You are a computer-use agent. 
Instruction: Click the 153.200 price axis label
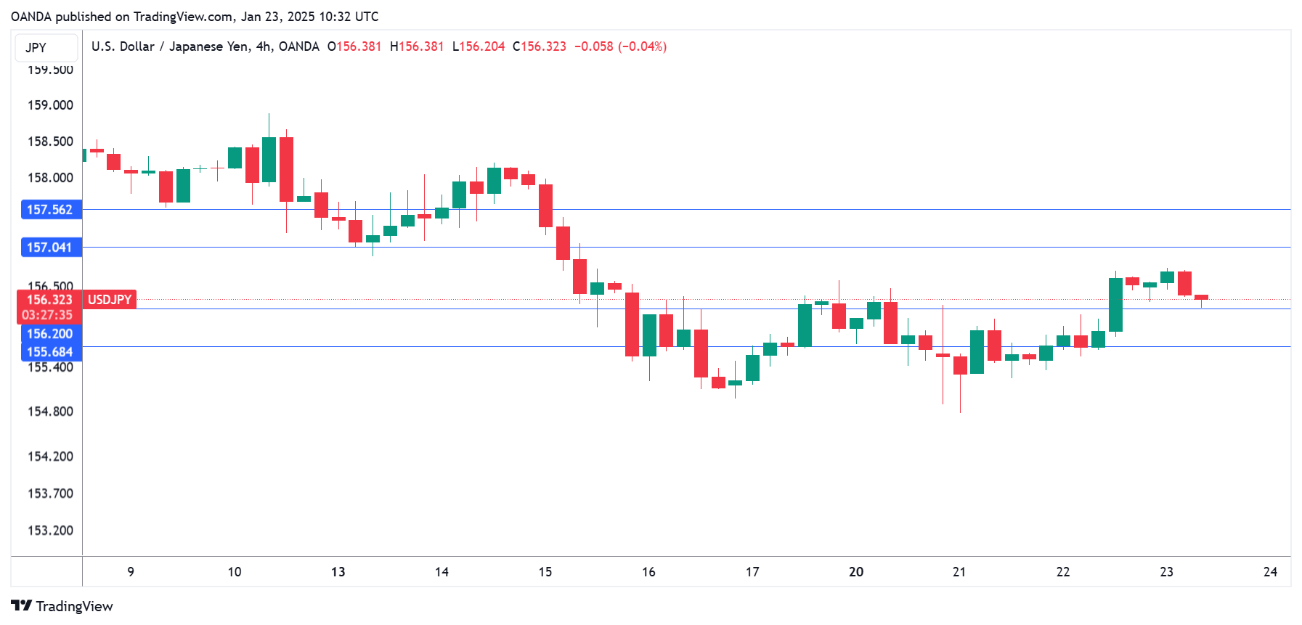click(x=50, y=531)
